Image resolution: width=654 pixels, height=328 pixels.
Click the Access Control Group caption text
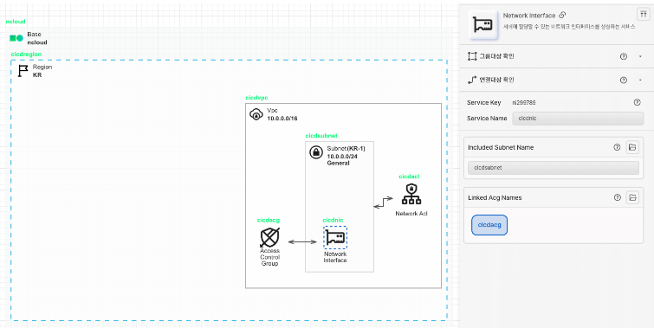270,257
